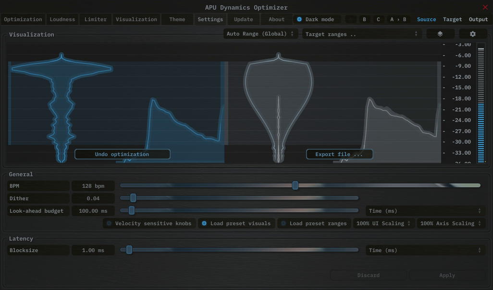Toggle Dark mode off

300,19
